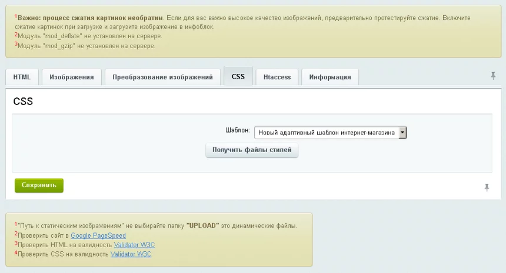The height and width of the screenshot is (273, 506).
Task: Switch to the HTML tab
Action: (x=22, y=77)
